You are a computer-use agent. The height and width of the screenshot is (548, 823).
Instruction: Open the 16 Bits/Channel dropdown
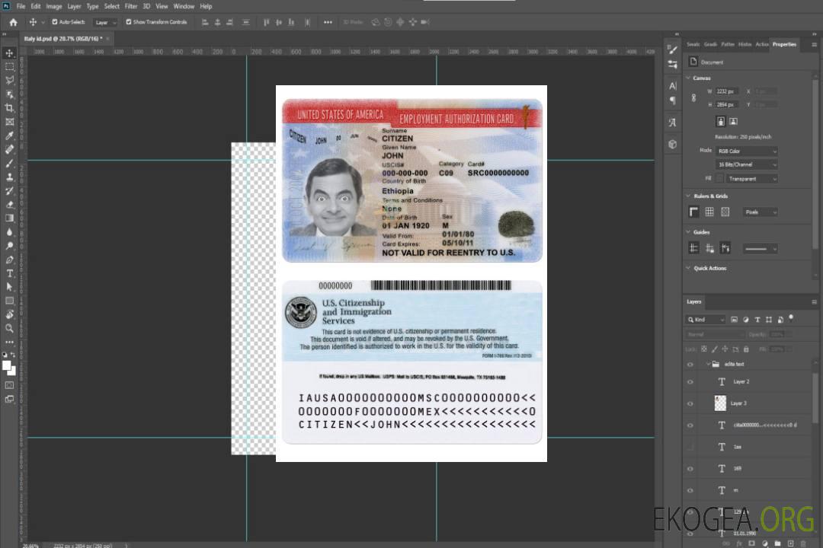tap(746, 164)
